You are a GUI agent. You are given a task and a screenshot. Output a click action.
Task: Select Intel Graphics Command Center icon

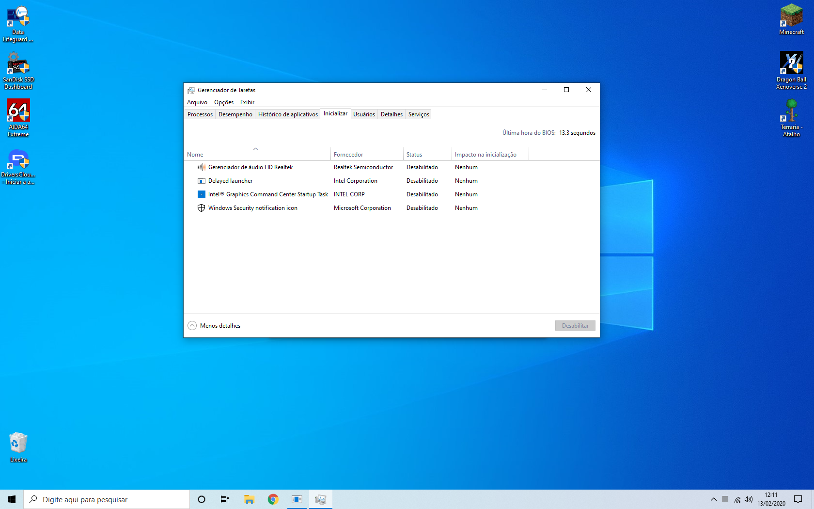click(202, 194)
